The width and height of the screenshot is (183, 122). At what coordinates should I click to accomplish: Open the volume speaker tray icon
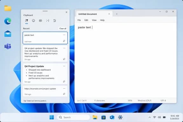(159, 117)
